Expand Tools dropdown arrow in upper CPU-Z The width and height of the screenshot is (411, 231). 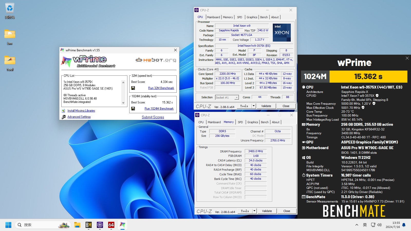click(x=254, y=106)
